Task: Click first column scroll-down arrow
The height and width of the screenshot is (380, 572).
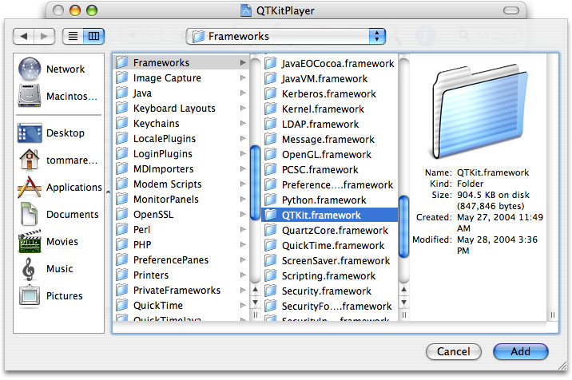Action: (x=256, y=303)
